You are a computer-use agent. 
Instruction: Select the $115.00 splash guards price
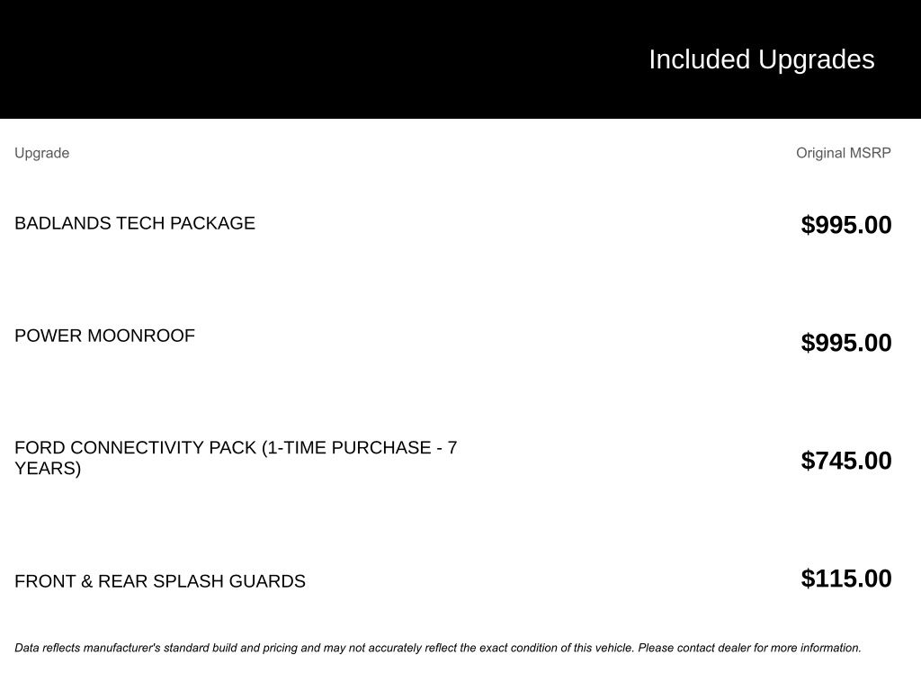(845, 579)
